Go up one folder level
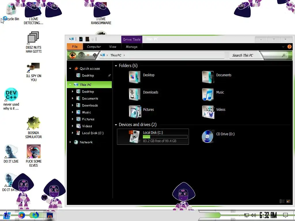295x221 pixels. point(94,55)
